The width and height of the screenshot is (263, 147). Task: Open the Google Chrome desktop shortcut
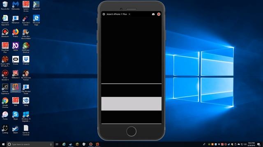(5, 102)
